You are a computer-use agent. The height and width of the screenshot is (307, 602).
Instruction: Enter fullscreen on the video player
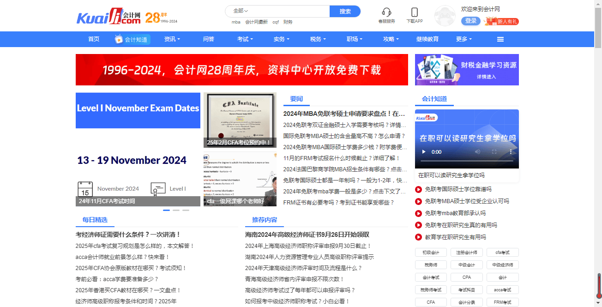[x=494, y=152]
